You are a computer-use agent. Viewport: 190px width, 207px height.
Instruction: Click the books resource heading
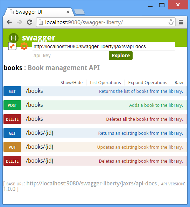click(13, 68)
